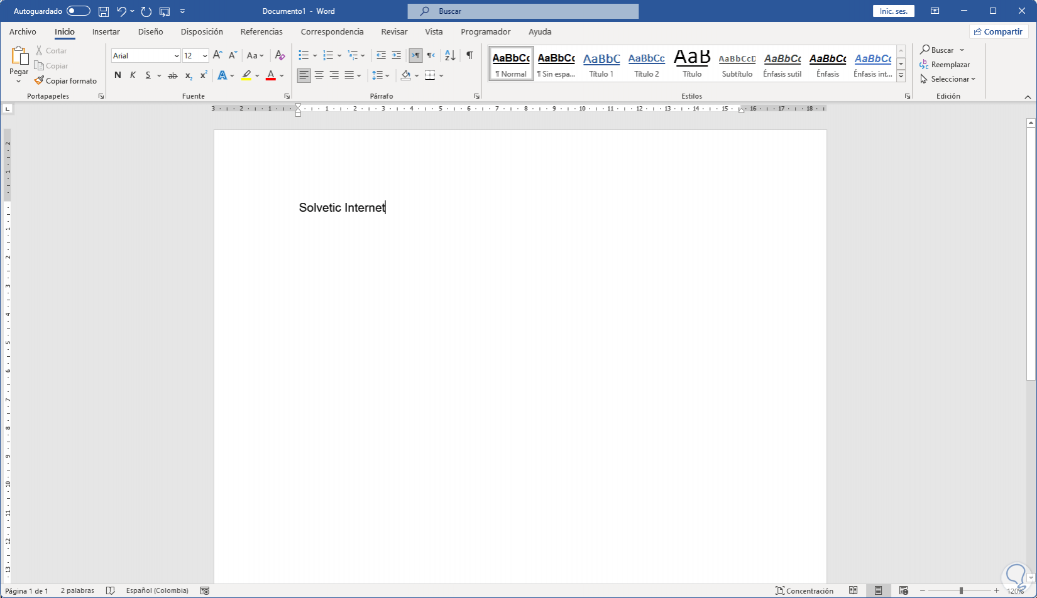Go to the Diseño tab
Image resolution: width=1037 pixels, height=598 pixels.
click(150, 31)
